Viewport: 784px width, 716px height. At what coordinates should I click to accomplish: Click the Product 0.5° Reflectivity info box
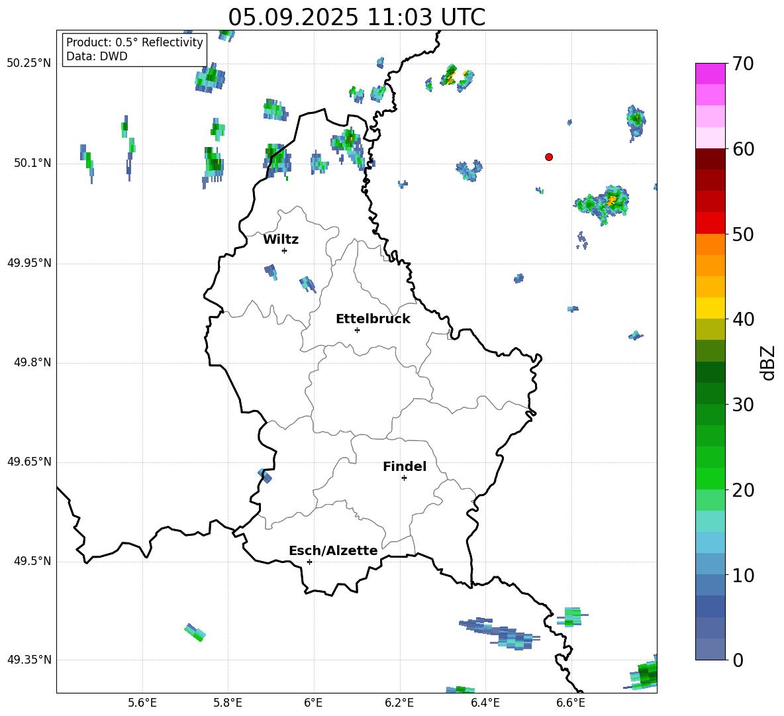click(x=134, y=50)
